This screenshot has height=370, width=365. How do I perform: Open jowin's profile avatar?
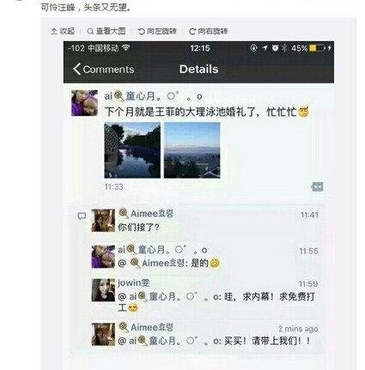tap(103, 290)
